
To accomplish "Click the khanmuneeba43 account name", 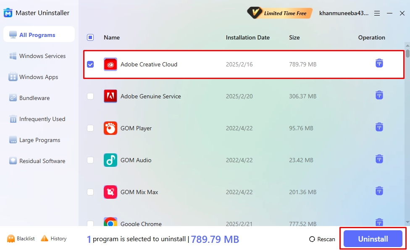I will point(344,13).
